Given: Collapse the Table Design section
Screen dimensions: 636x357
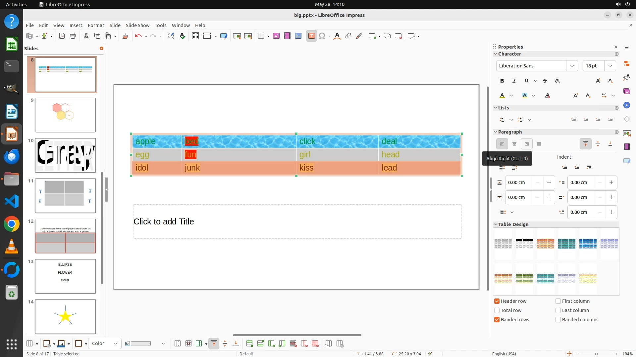Looking at the screenshot, I should 496,224.
